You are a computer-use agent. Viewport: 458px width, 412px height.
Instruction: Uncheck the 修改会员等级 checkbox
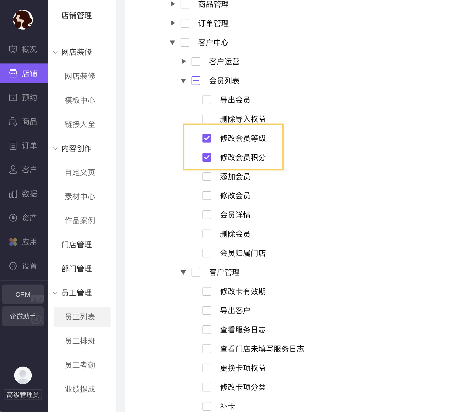(x=207, y=138)
